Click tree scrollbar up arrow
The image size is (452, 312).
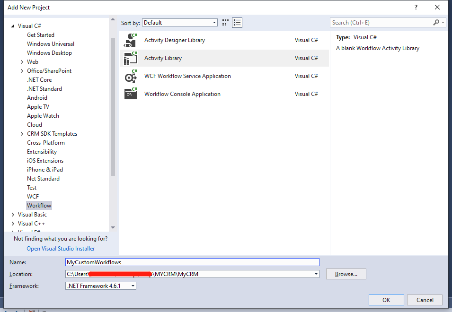click(x=113, y=20)
